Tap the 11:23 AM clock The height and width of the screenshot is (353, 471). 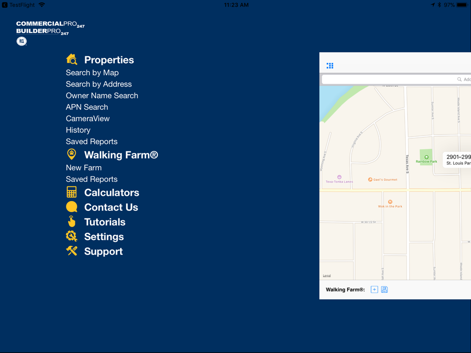[236, 5]
